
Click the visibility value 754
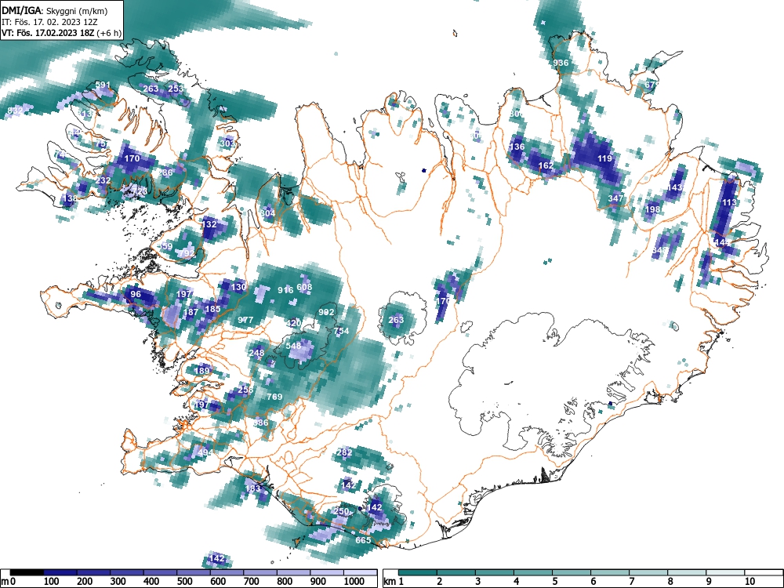[341, 331]
